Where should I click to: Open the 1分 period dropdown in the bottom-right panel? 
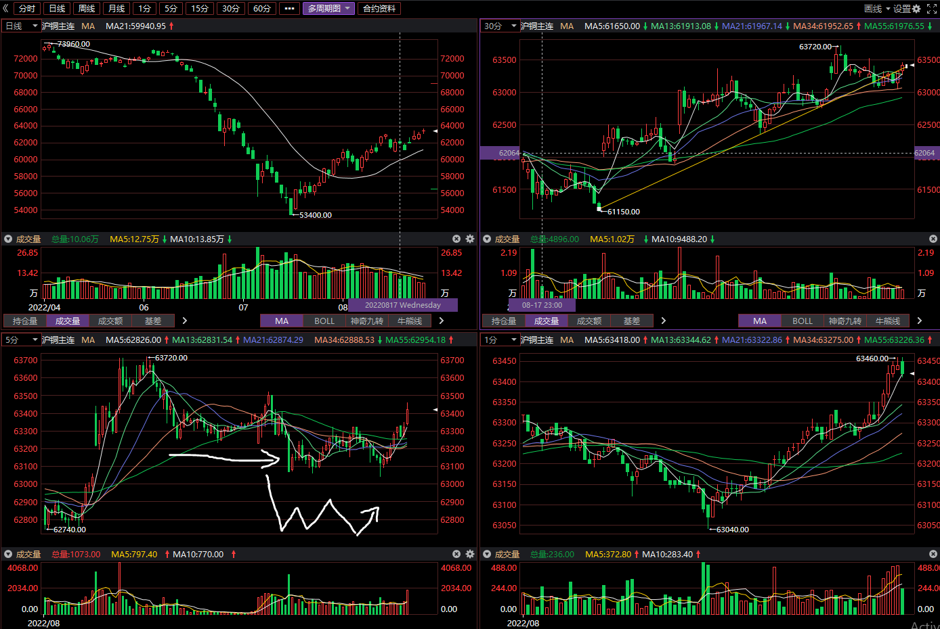[x=500, y=340]
